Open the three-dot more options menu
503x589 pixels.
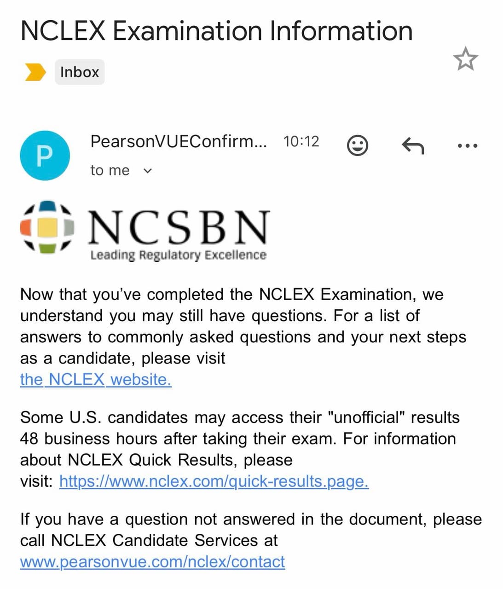468,146
